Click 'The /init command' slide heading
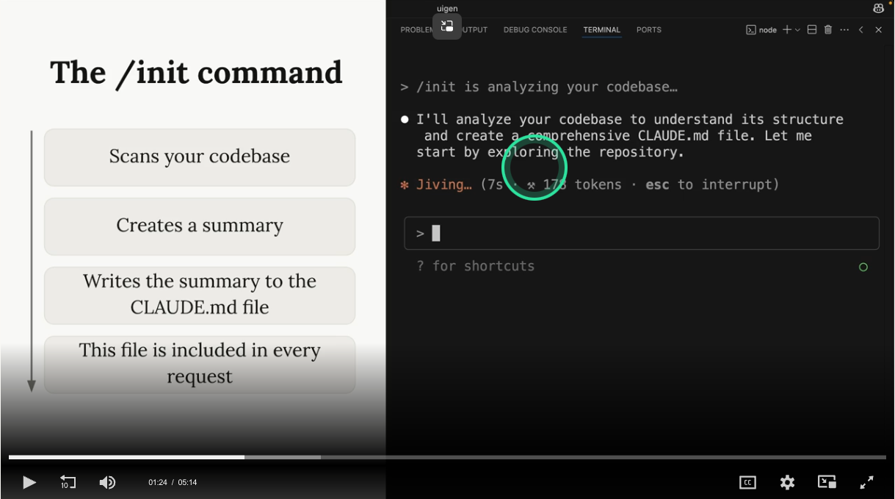Image resolution: width=895 pixels, height=499 pixels. point(196,73)
